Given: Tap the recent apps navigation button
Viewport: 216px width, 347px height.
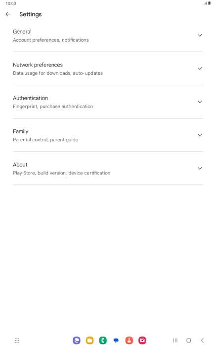Looking at the screenshot, I should point(175,341).
